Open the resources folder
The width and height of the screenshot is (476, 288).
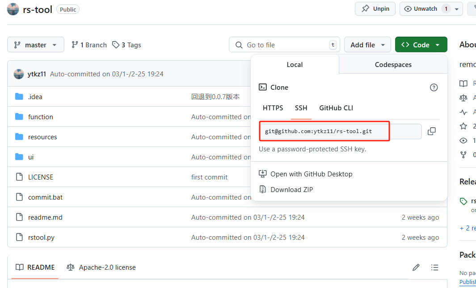[x=42, y=137]
